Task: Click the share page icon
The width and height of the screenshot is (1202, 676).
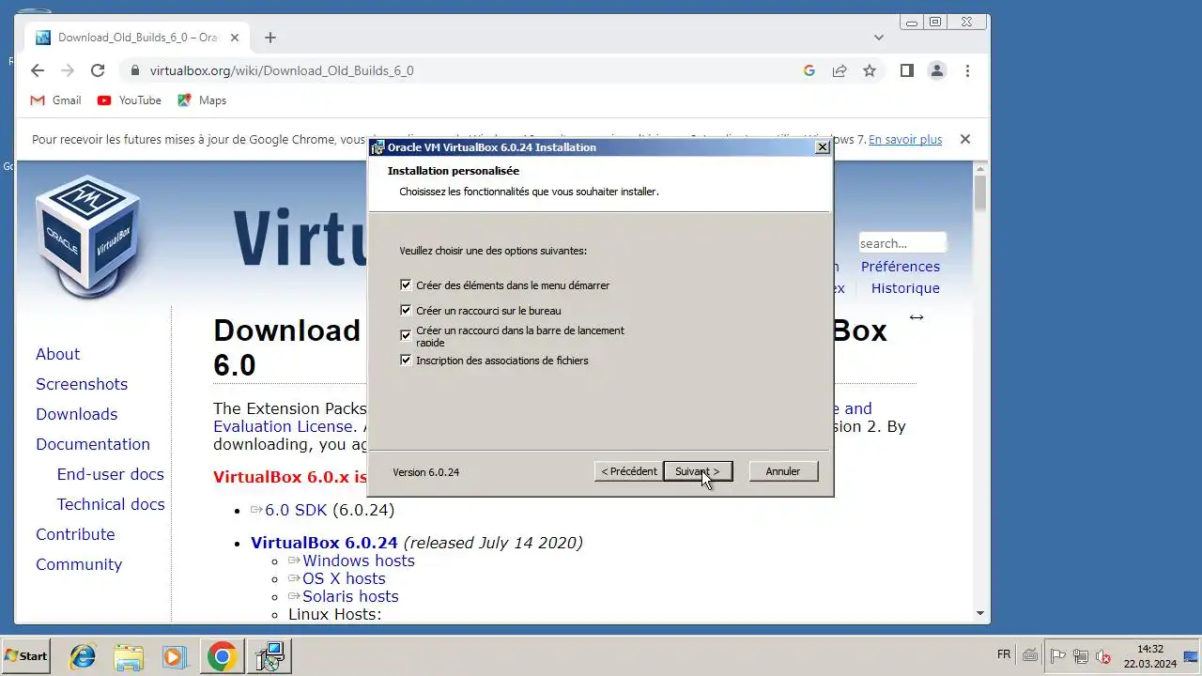Action: tap(840, 70)
